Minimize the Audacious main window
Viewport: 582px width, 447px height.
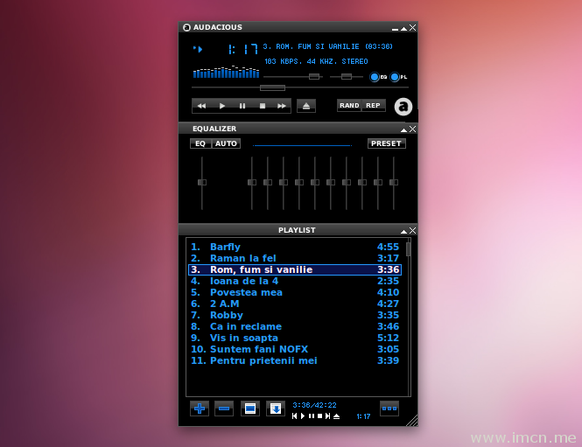pos(395,29)
